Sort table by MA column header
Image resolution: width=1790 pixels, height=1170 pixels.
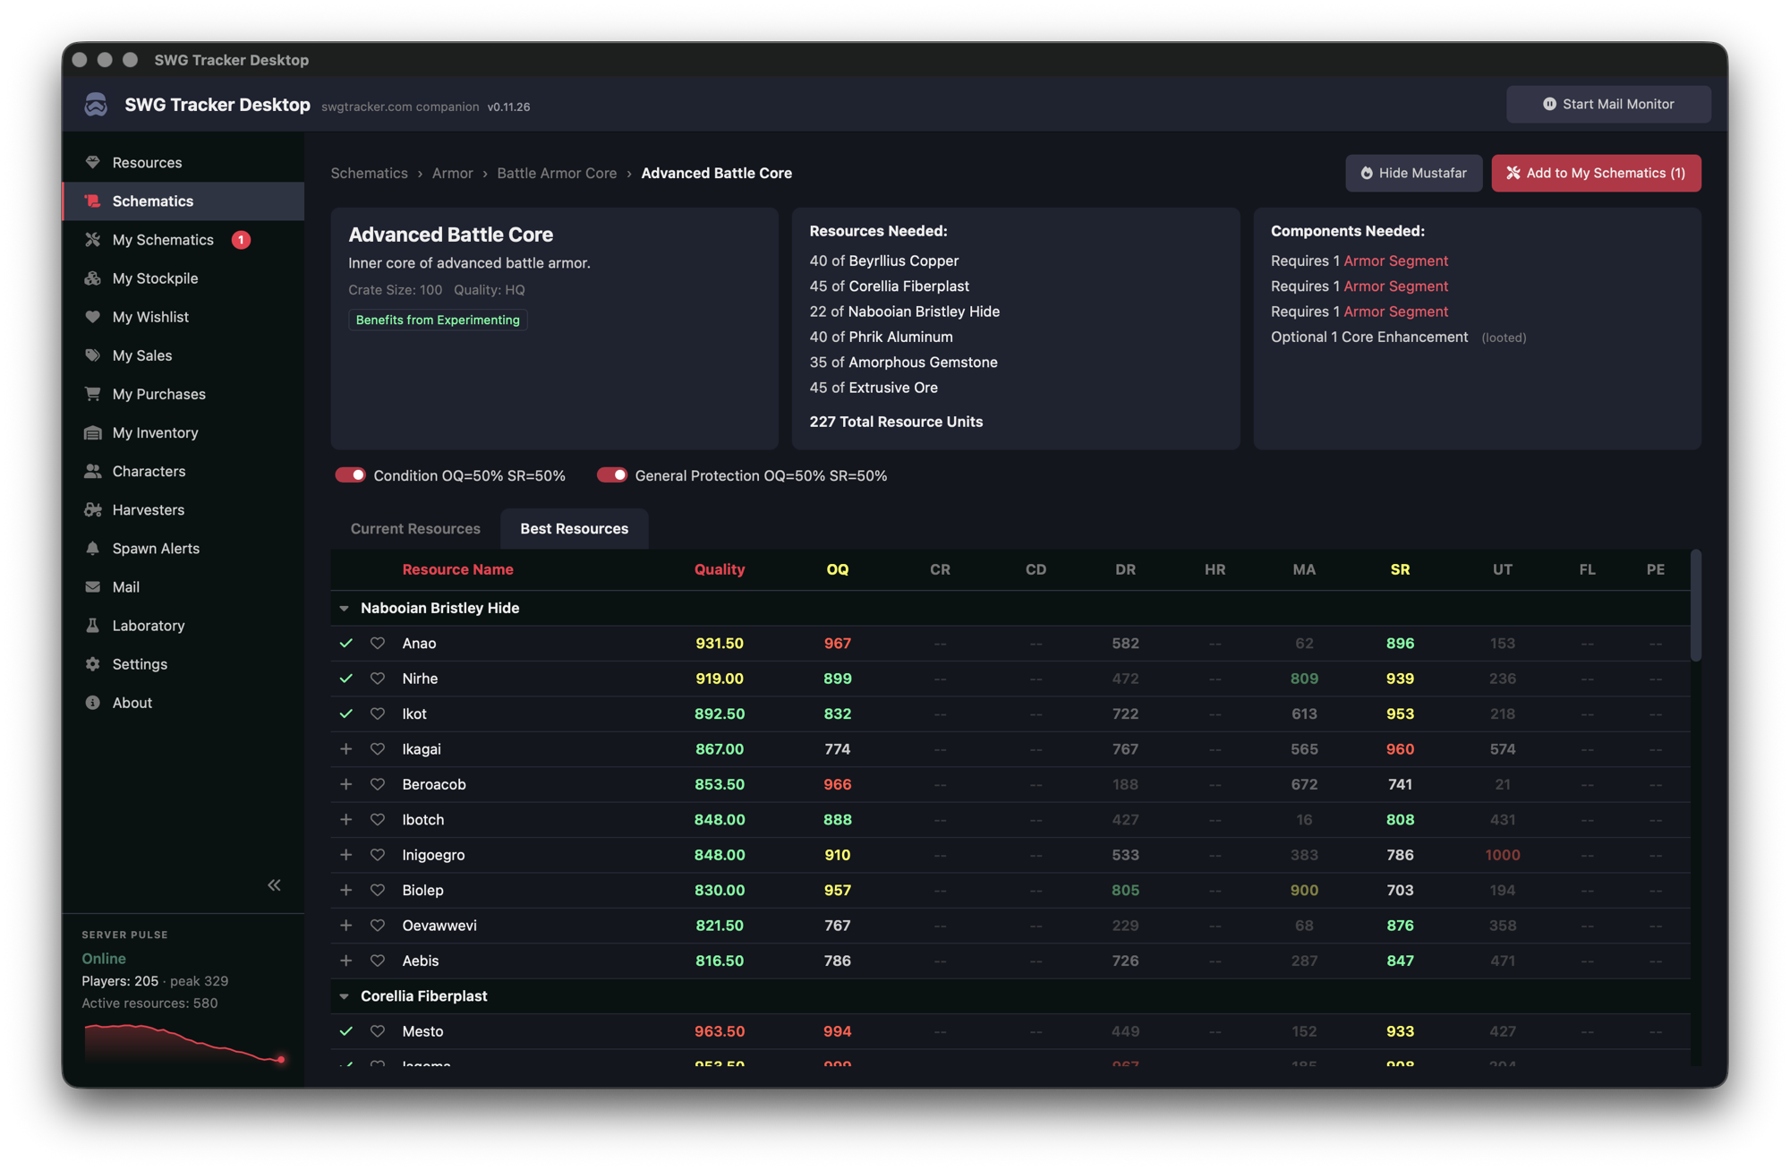(x=1304, y=568)
